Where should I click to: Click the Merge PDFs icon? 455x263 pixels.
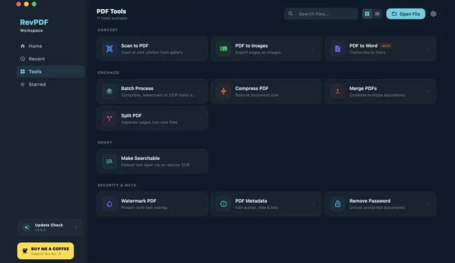(x=337, y=91)
